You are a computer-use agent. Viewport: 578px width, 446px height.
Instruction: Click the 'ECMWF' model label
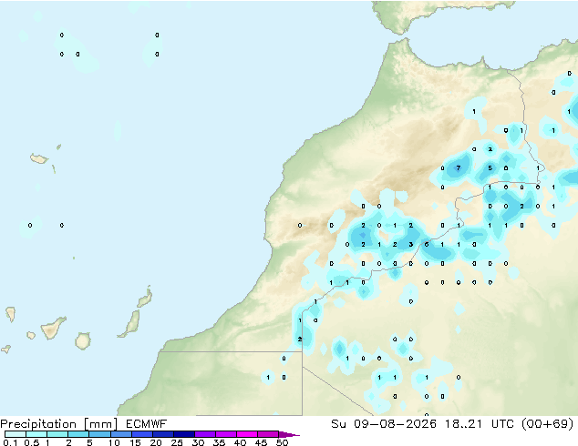click(147, 424)
